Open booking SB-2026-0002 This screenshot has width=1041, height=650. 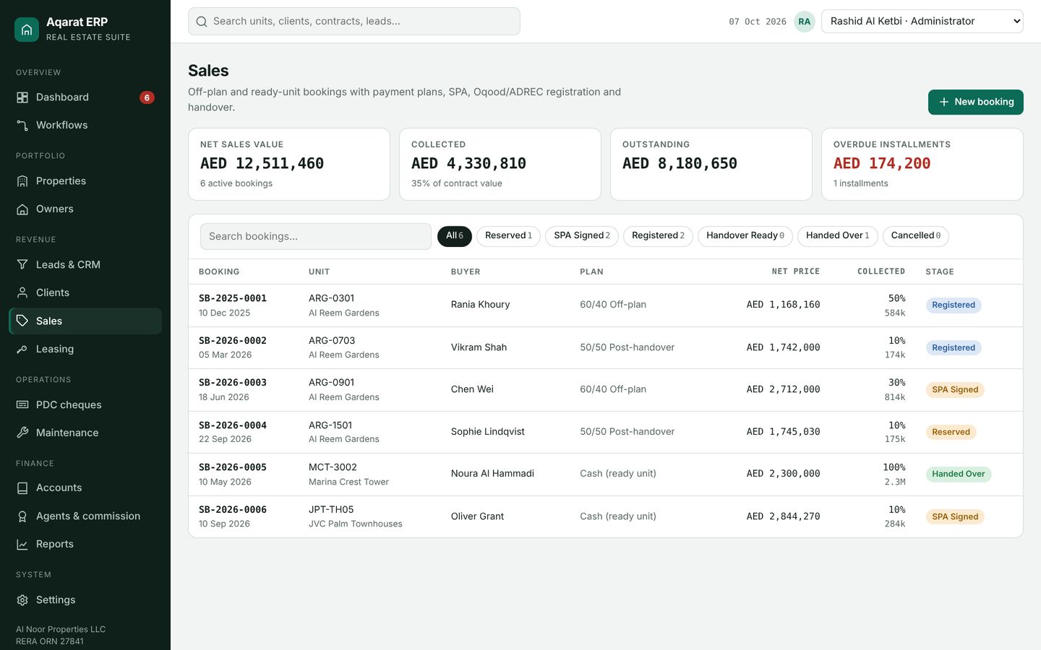233,341
